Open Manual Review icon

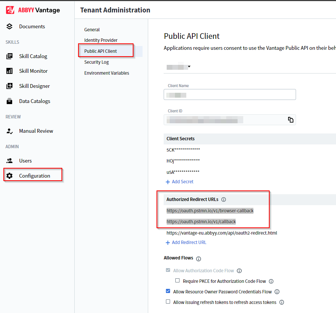[10, 131]
